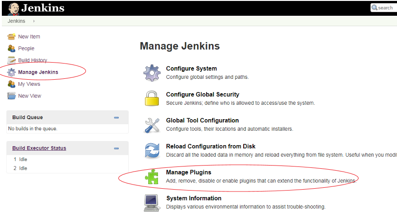Open Configure System settings
The width and height of the screenshot is (397, 217).
[191, 69]
